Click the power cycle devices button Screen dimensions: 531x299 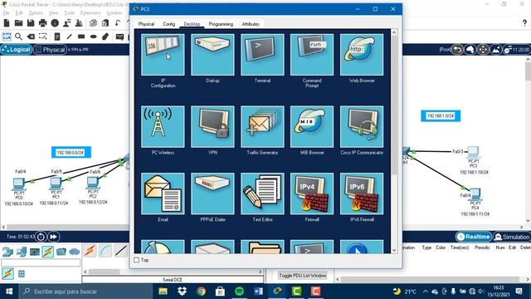tap(41, 237)
